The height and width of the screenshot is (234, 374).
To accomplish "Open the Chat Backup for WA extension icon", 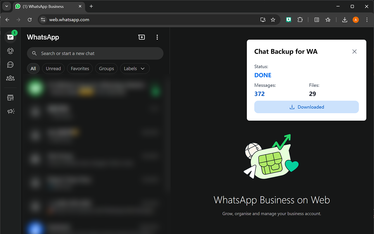I will (288, 20).
